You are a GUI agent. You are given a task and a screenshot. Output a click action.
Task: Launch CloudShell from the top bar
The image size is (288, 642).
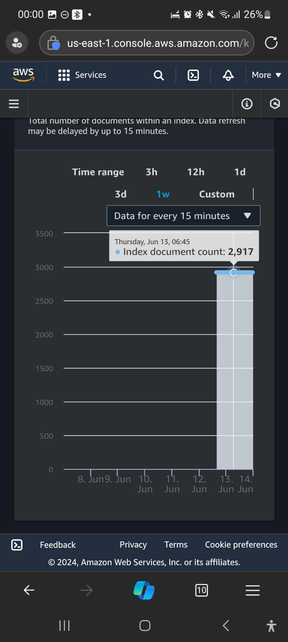[x=193, y=75]
